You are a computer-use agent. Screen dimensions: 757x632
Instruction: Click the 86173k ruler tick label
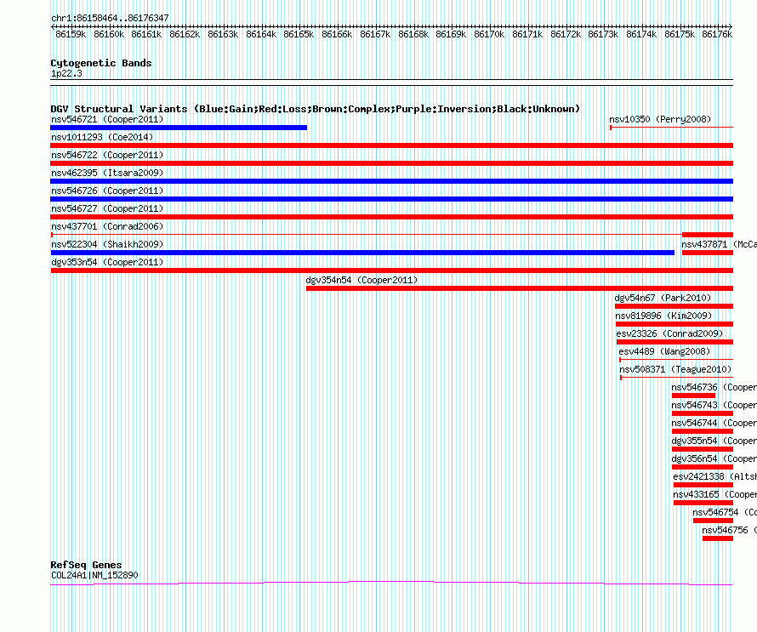coord(603,34)
